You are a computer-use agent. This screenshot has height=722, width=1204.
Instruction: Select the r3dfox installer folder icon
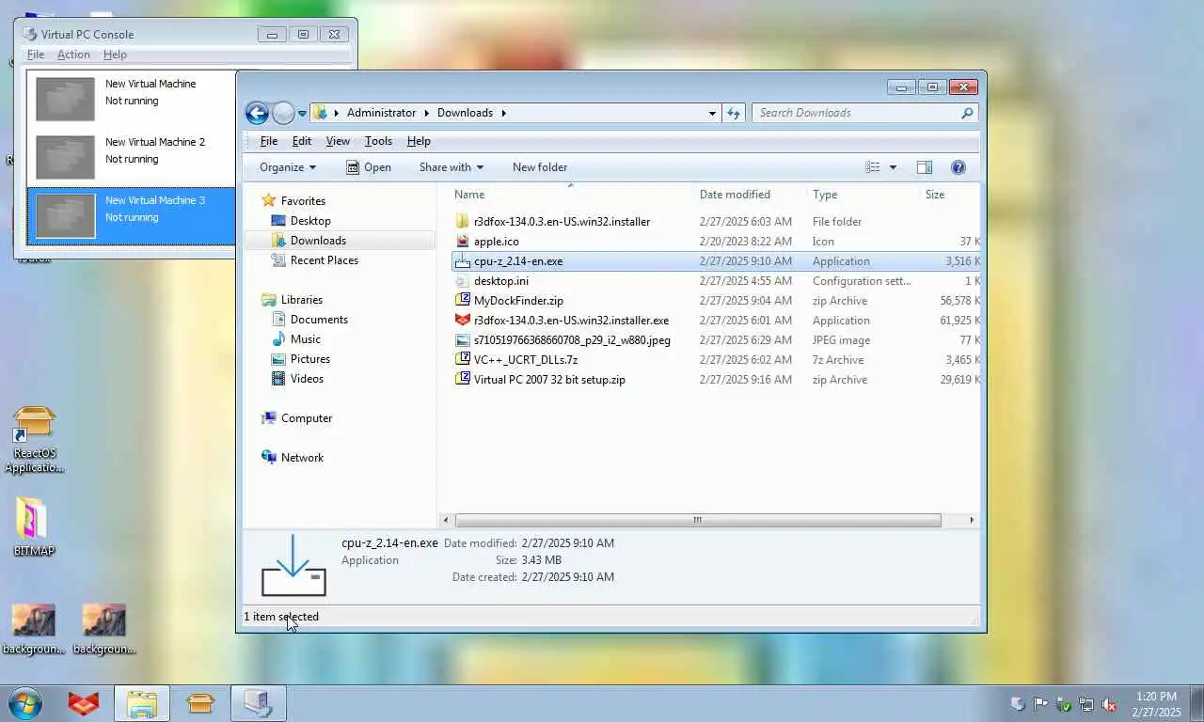tap(462, 222)
